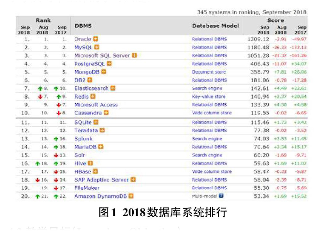This screenshot has height=231, width=326.
Task: Click the DBMS column header
Action: (83, 26)
